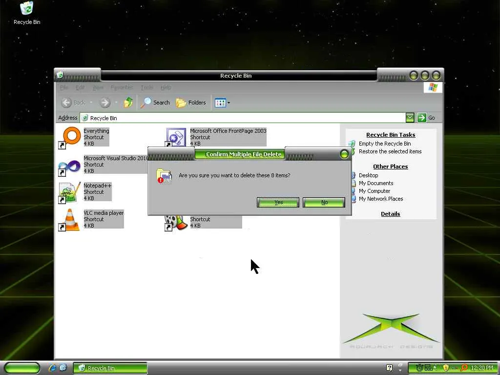The image size is (500, 375).
Task: Go to Desktop in Other Places
Action: tap(368, 175)
